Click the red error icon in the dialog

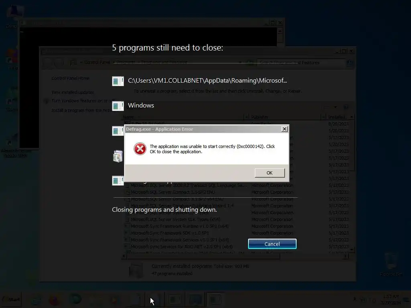[x=140, y=149]
